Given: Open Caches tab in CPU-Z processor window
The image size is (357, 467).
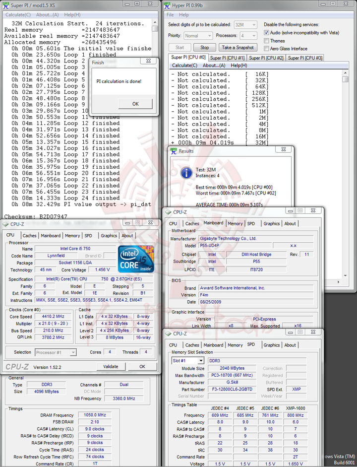Looking at the screenshot, I should pos(29,236).
